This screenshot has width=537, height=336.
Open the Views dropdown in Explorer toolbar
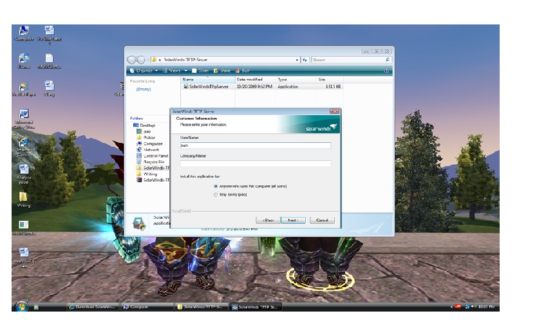174,71
